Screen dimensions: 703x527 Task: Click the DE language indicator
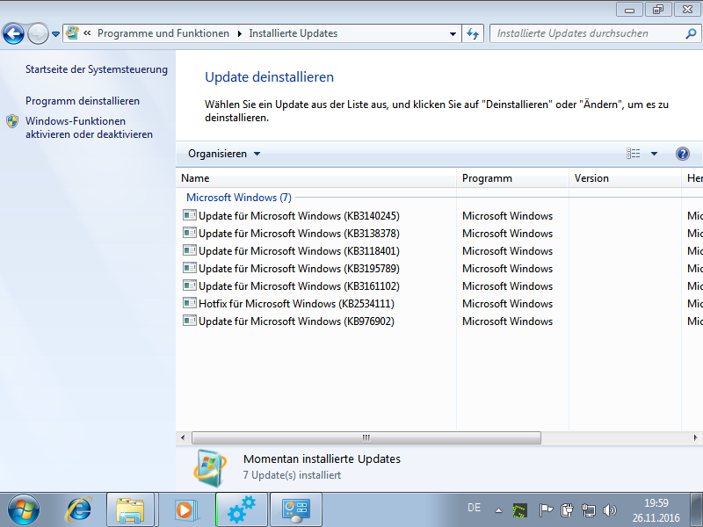(474, 508)
